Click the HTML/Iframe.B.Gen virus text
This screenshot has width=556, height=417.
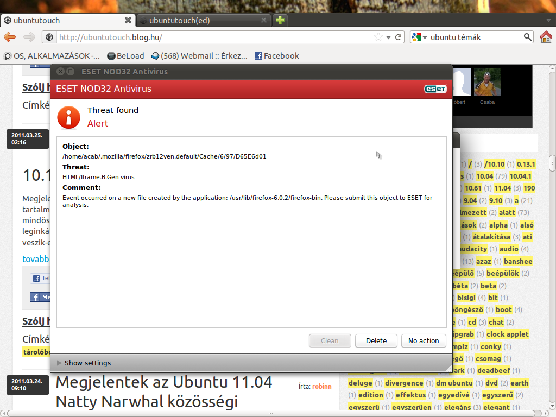pos(98,177)
